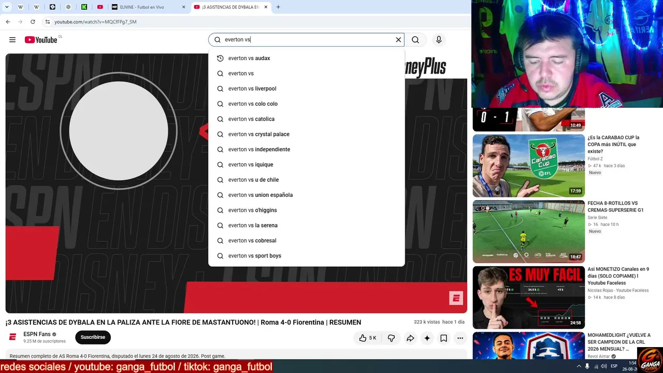The height and width of the screenshot is (373, 663).
Task: Pick the history suggestion 'everton vs audax'
Action: click(x=307, y=59)
